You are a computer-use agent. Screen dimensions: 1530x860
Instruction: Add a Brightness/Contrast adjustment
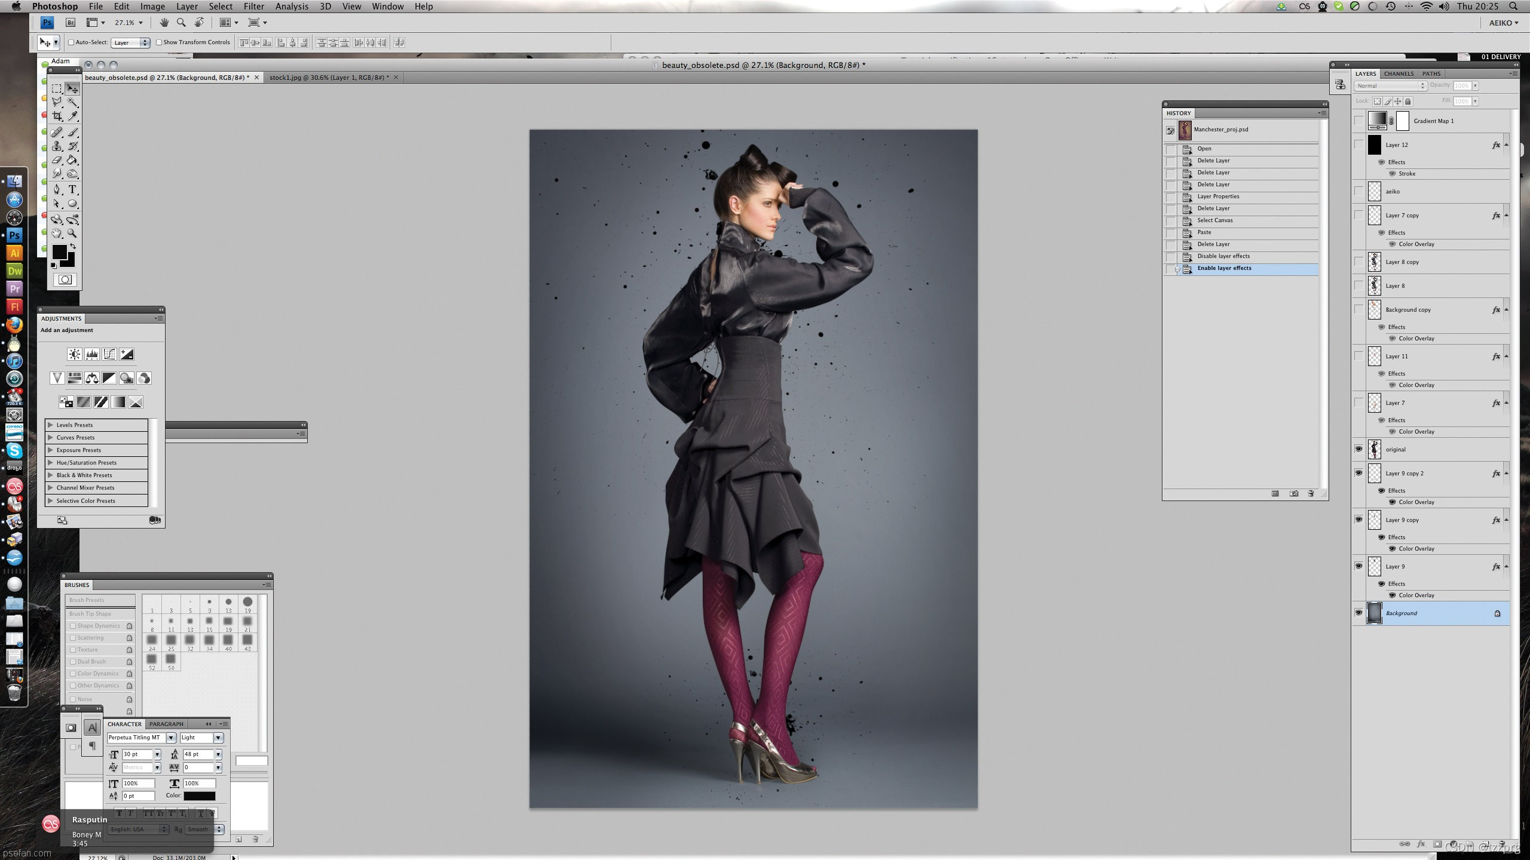(x=74, y=354)
